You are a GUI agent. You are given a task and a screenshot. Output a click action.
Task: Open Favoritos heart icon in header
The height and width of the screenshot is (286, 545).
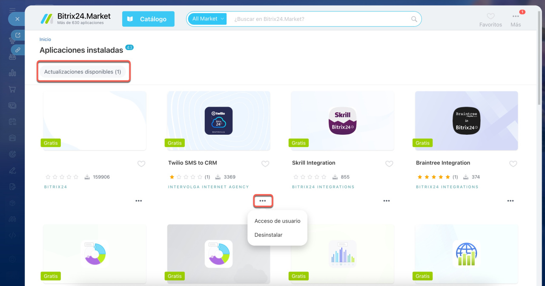[490, 16]
